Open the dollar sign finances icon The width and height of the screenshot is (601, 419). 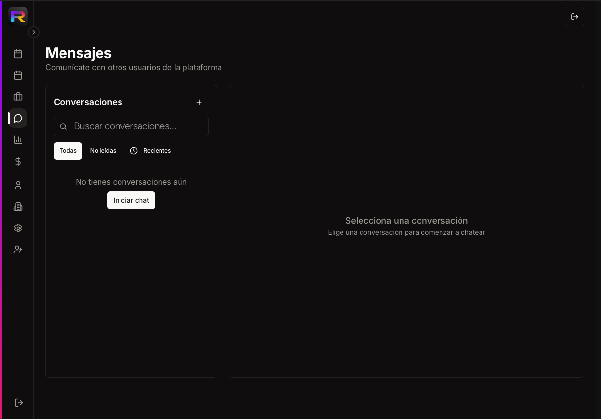tap(18, 161)
